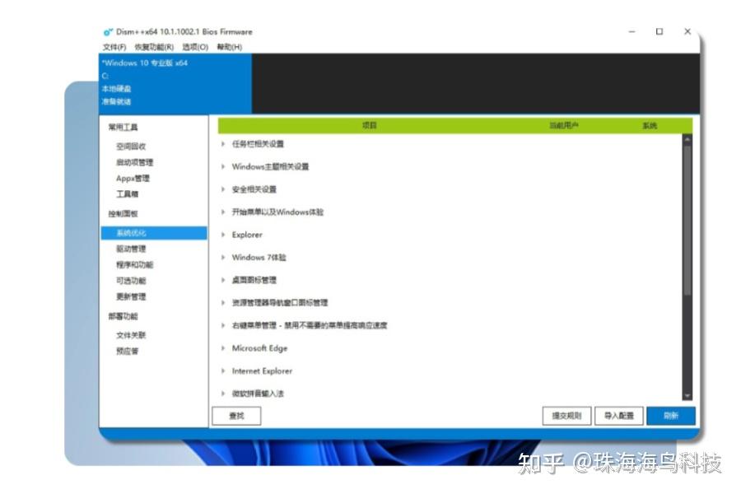Click the blue 刷新 refresh button

[671, 415]
